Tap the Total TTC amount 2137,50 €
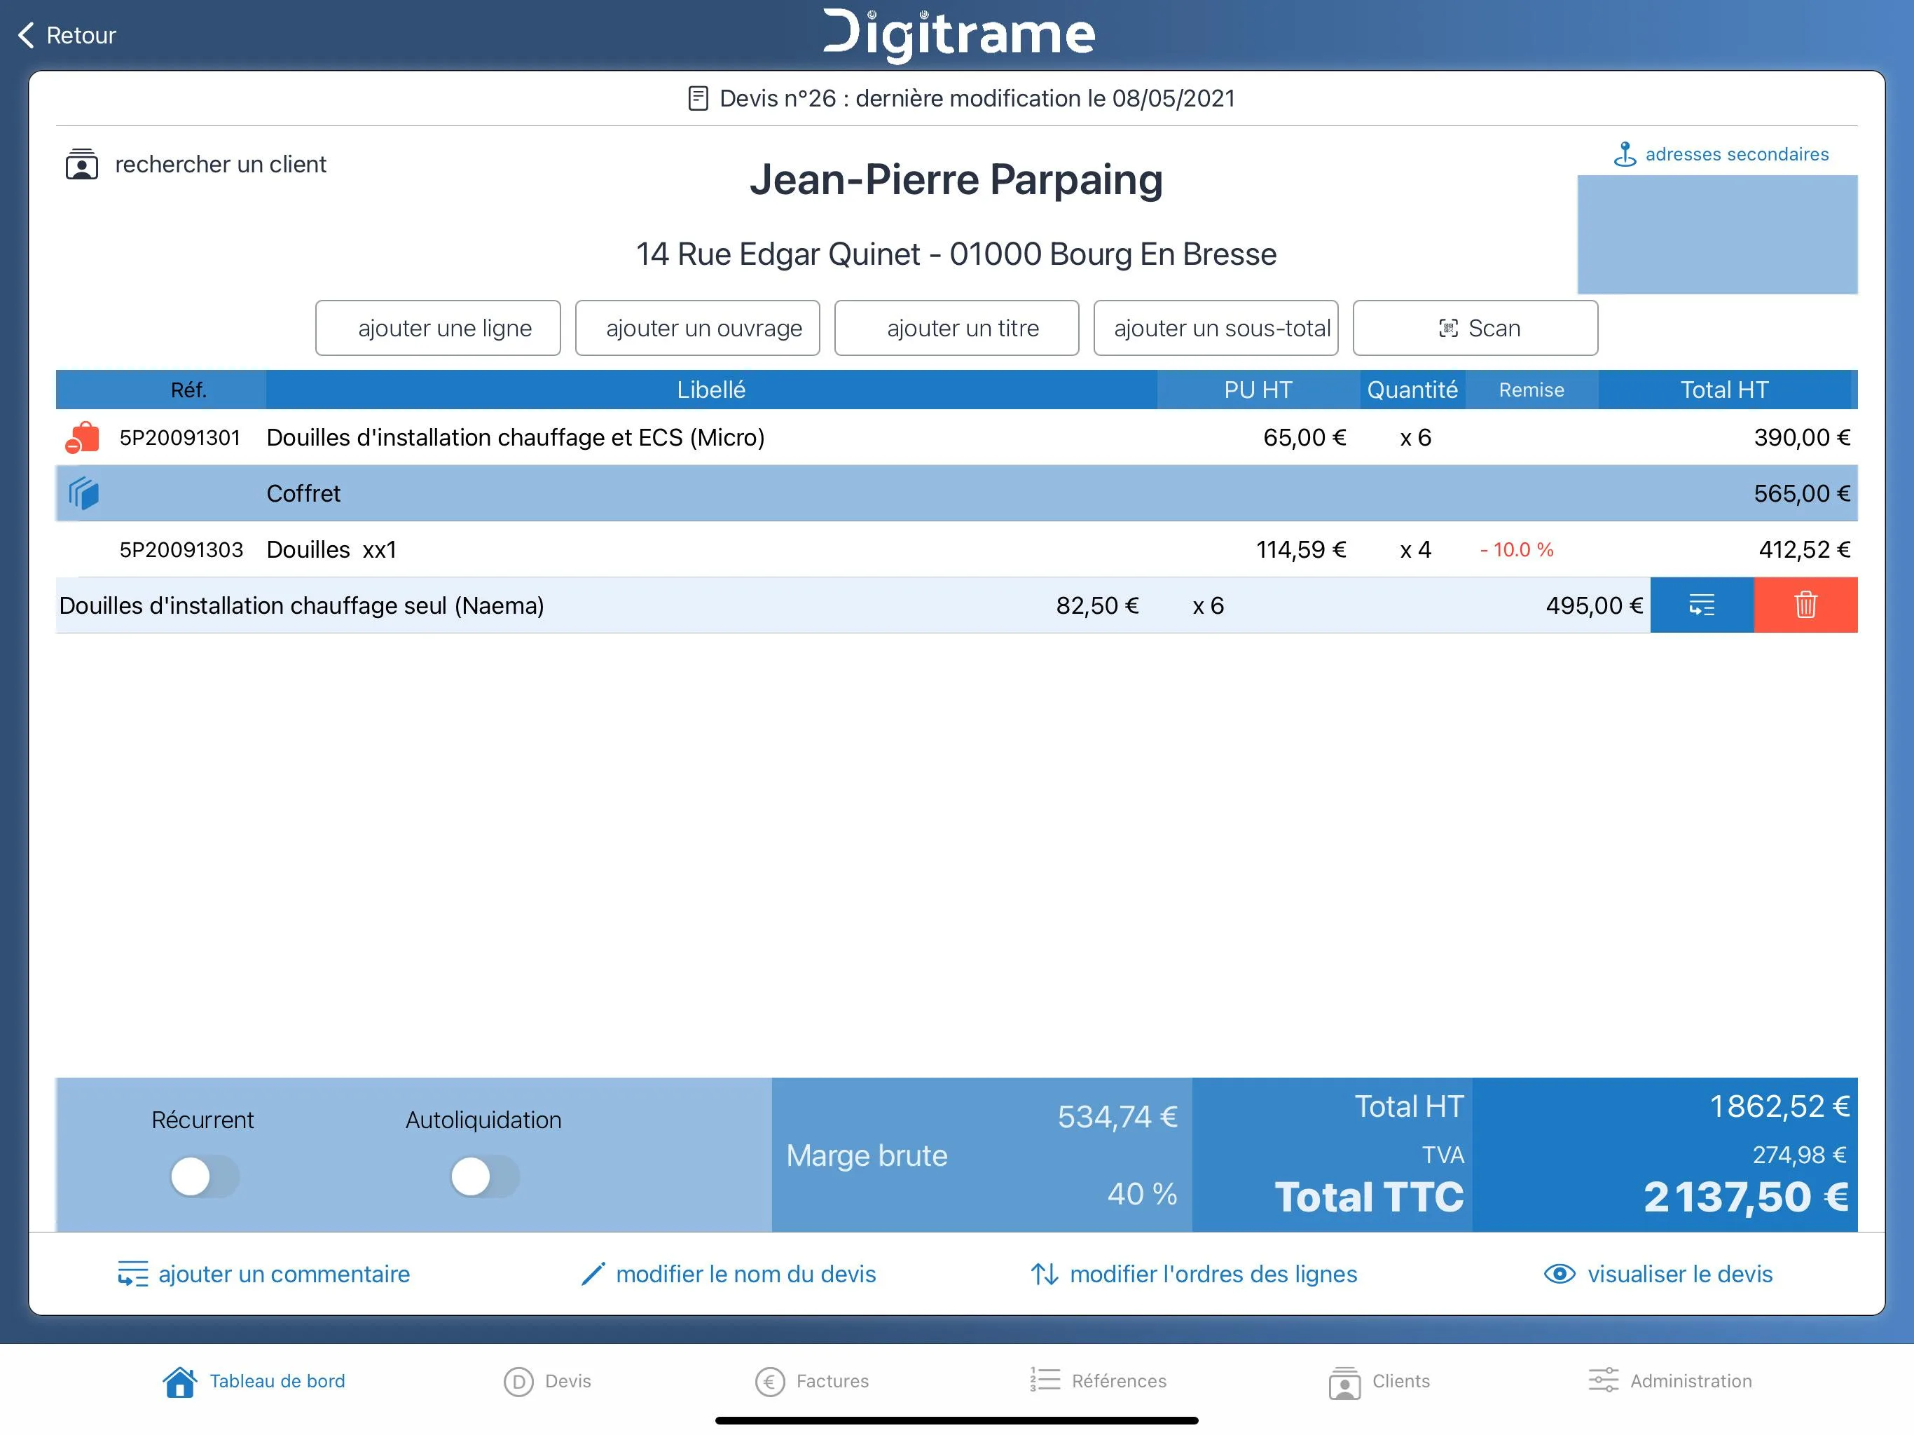The height and width of the screenshot is (1435, 1914). [x=1745, y=1198]
